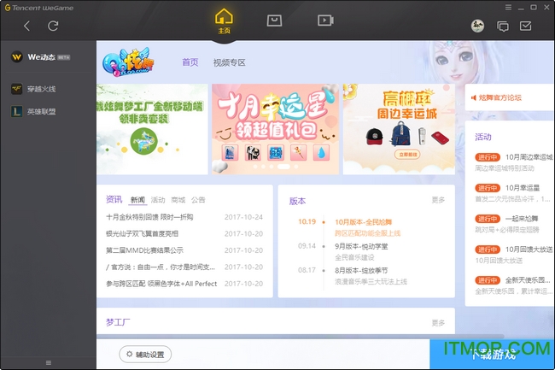Screen dimensions: 555x370
Task: Switch to the 视频专区 tab
Action: [229, 62]
